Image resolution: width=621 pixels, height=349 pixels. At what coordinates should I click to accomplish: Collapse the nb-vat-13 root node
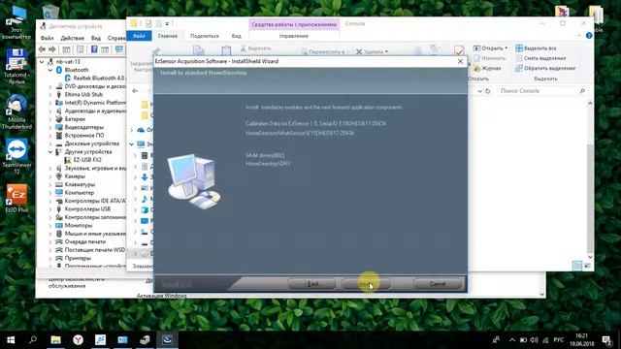click(x=42, y=62)
